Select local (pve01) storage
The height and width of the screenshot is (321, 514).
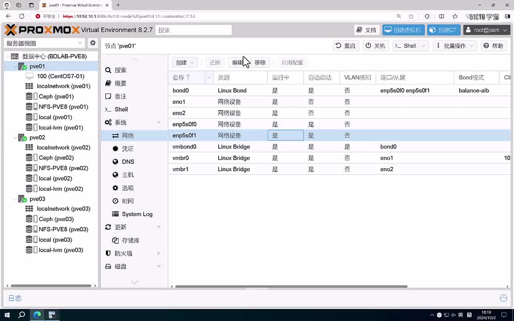pos(55,117)
